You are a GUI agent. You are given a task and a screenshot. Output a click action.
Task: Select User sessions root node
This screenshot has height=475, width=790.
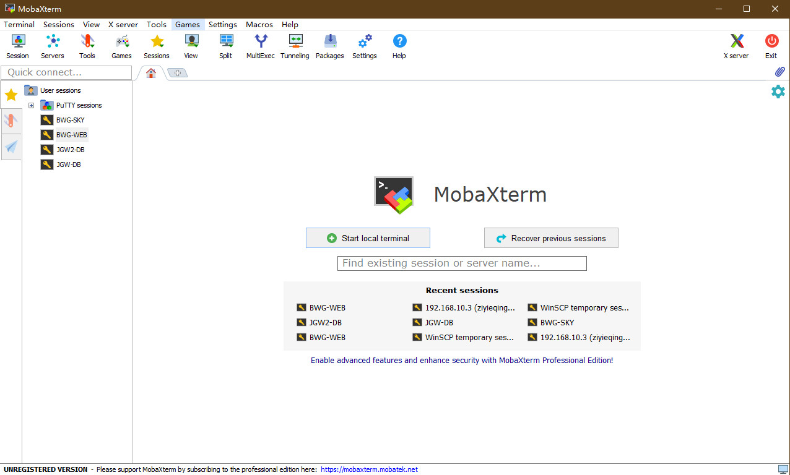[53, 90]
